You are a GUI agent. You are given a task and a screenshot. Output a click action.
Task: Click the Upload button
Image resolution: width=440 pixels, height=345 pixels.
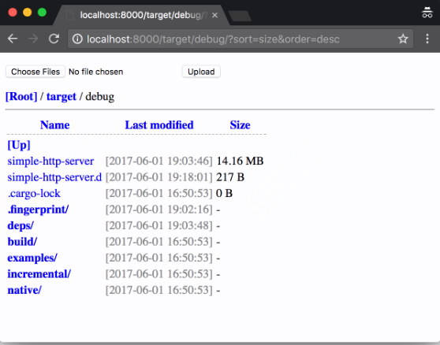click(201, 72)
